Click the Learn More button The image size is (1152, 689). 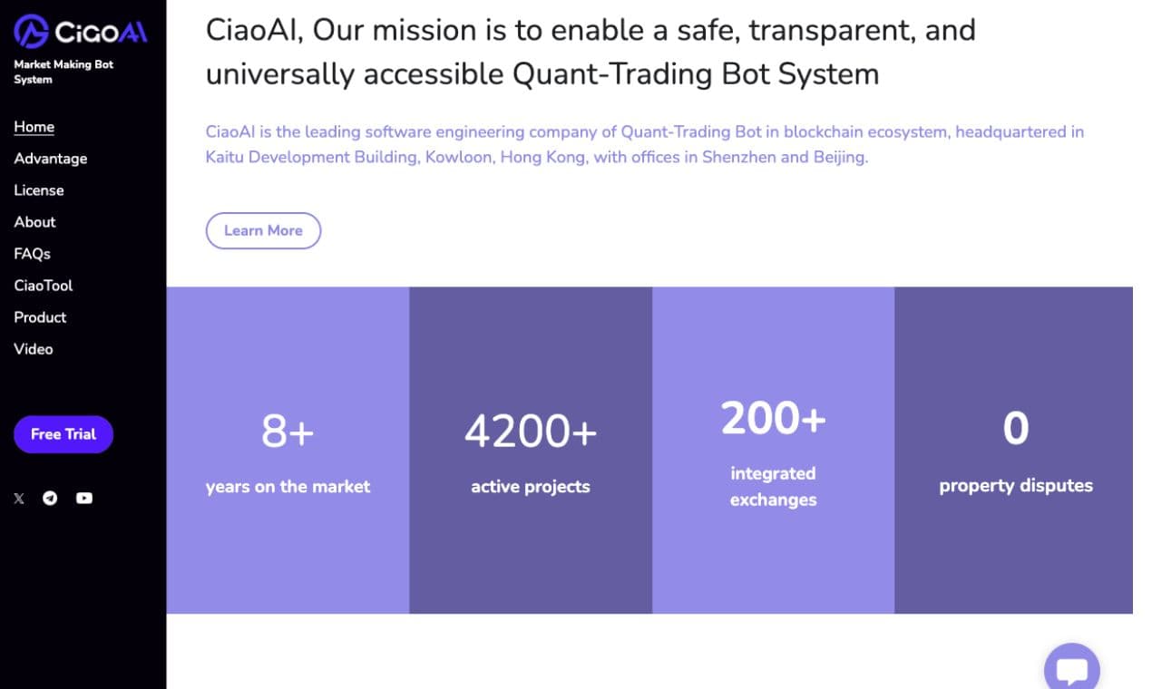pyautogui.click(x=263, y=230)
